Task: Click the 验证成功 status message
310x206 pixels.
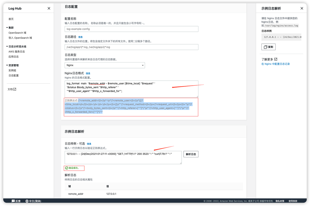Action: pos(74,168)
